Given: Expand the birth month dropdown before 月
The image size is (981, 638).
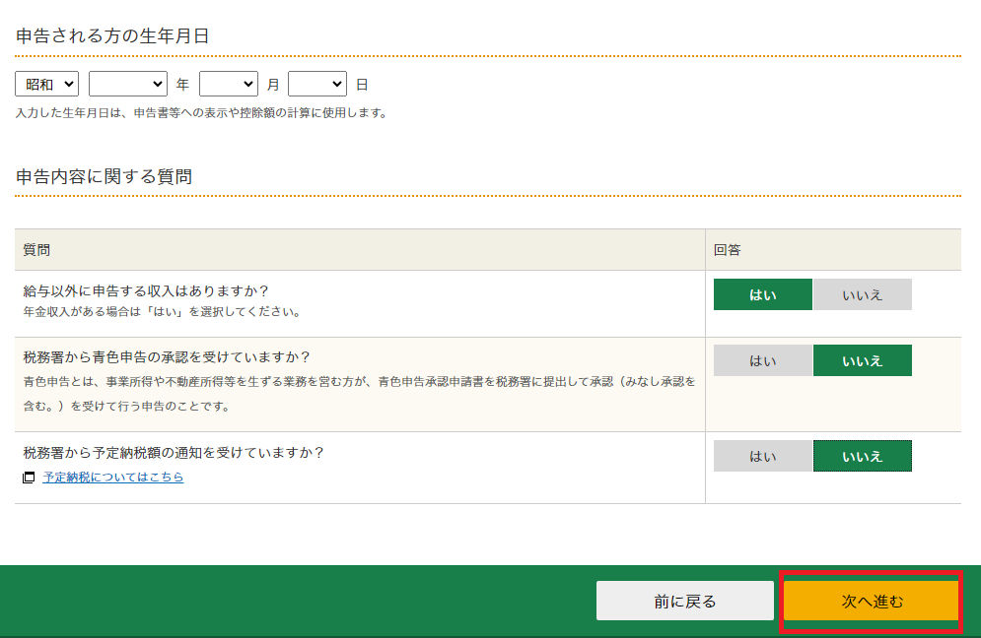Looking at the screenshot, I should (228, 85).
